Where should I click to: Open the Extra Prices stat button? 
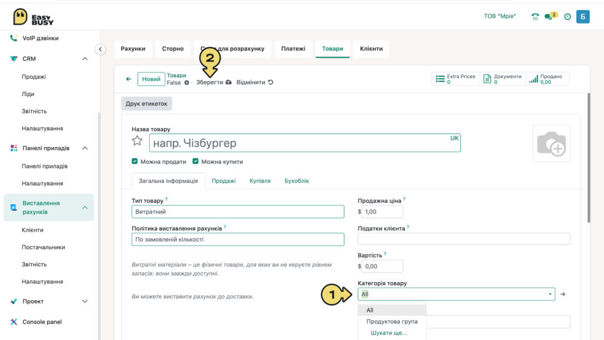point(456,79)
